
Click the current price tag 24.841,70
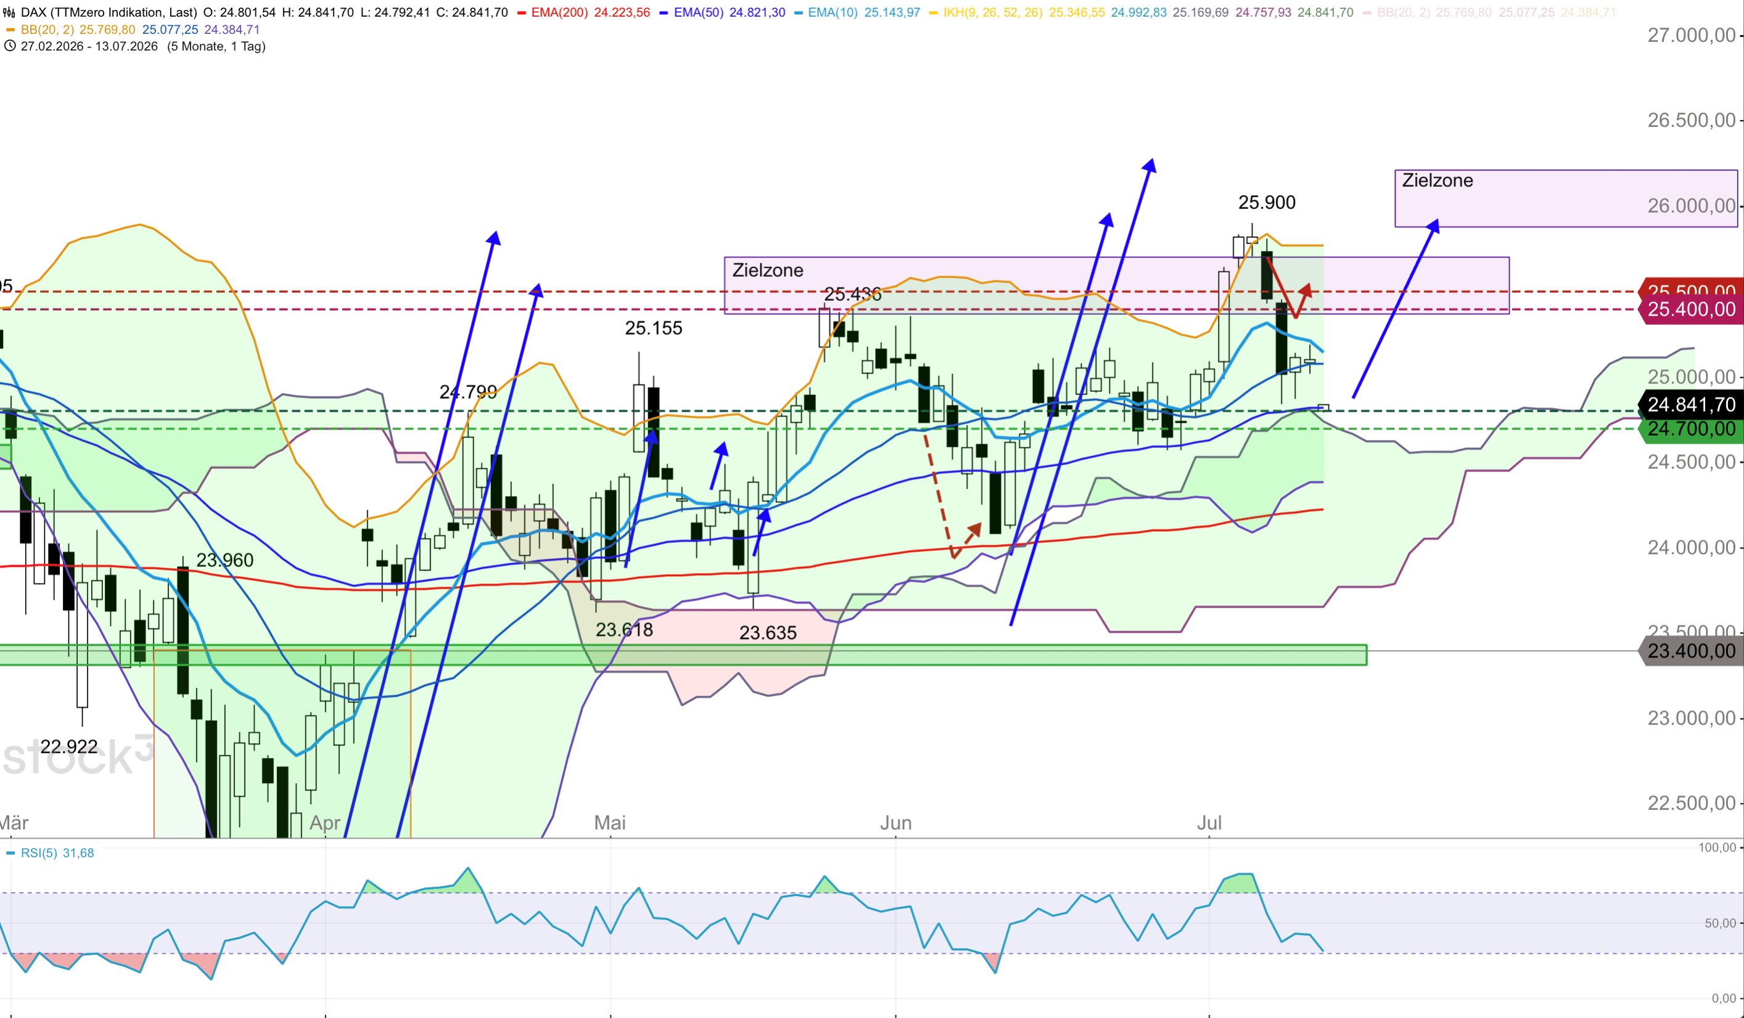[1691, 405]
